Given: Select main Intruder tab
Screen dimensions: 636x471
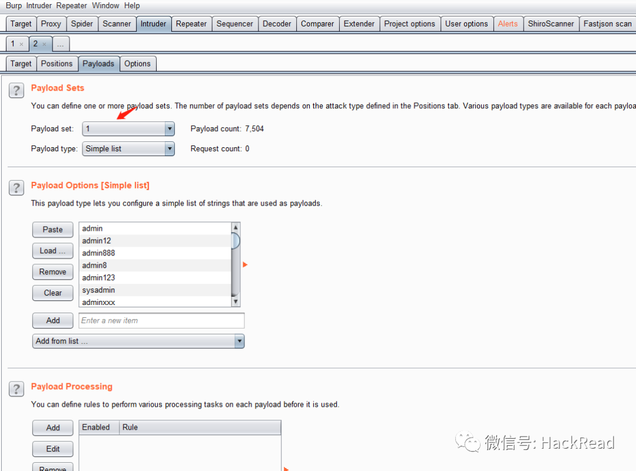Looking at the screenshot, I should coord(153,24).
